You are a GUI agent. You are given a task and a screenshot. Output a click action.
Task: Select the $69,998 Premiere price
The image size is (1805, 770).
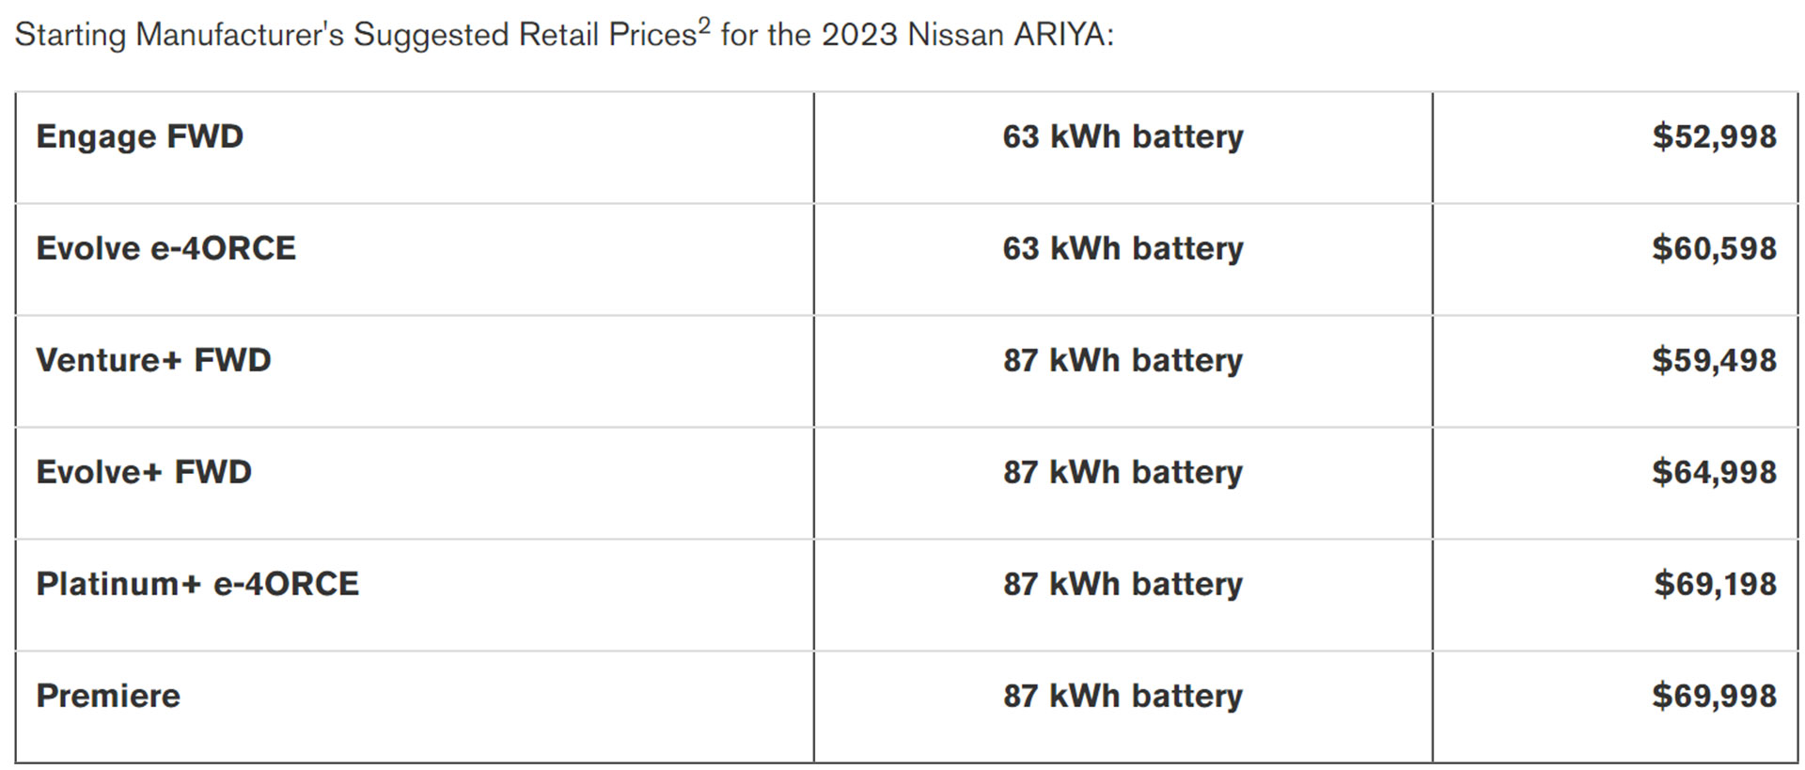click(1714, 697)
